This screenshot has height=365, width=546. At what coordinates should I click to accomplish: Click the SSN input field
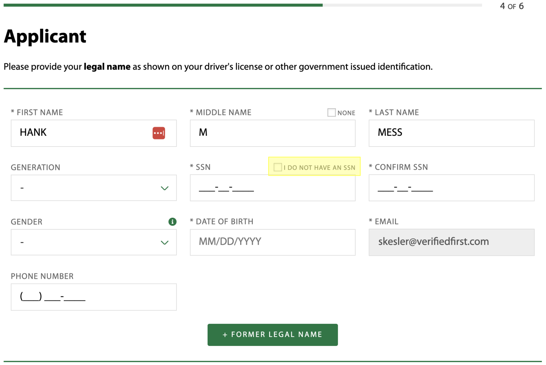(x=272, y=188)
